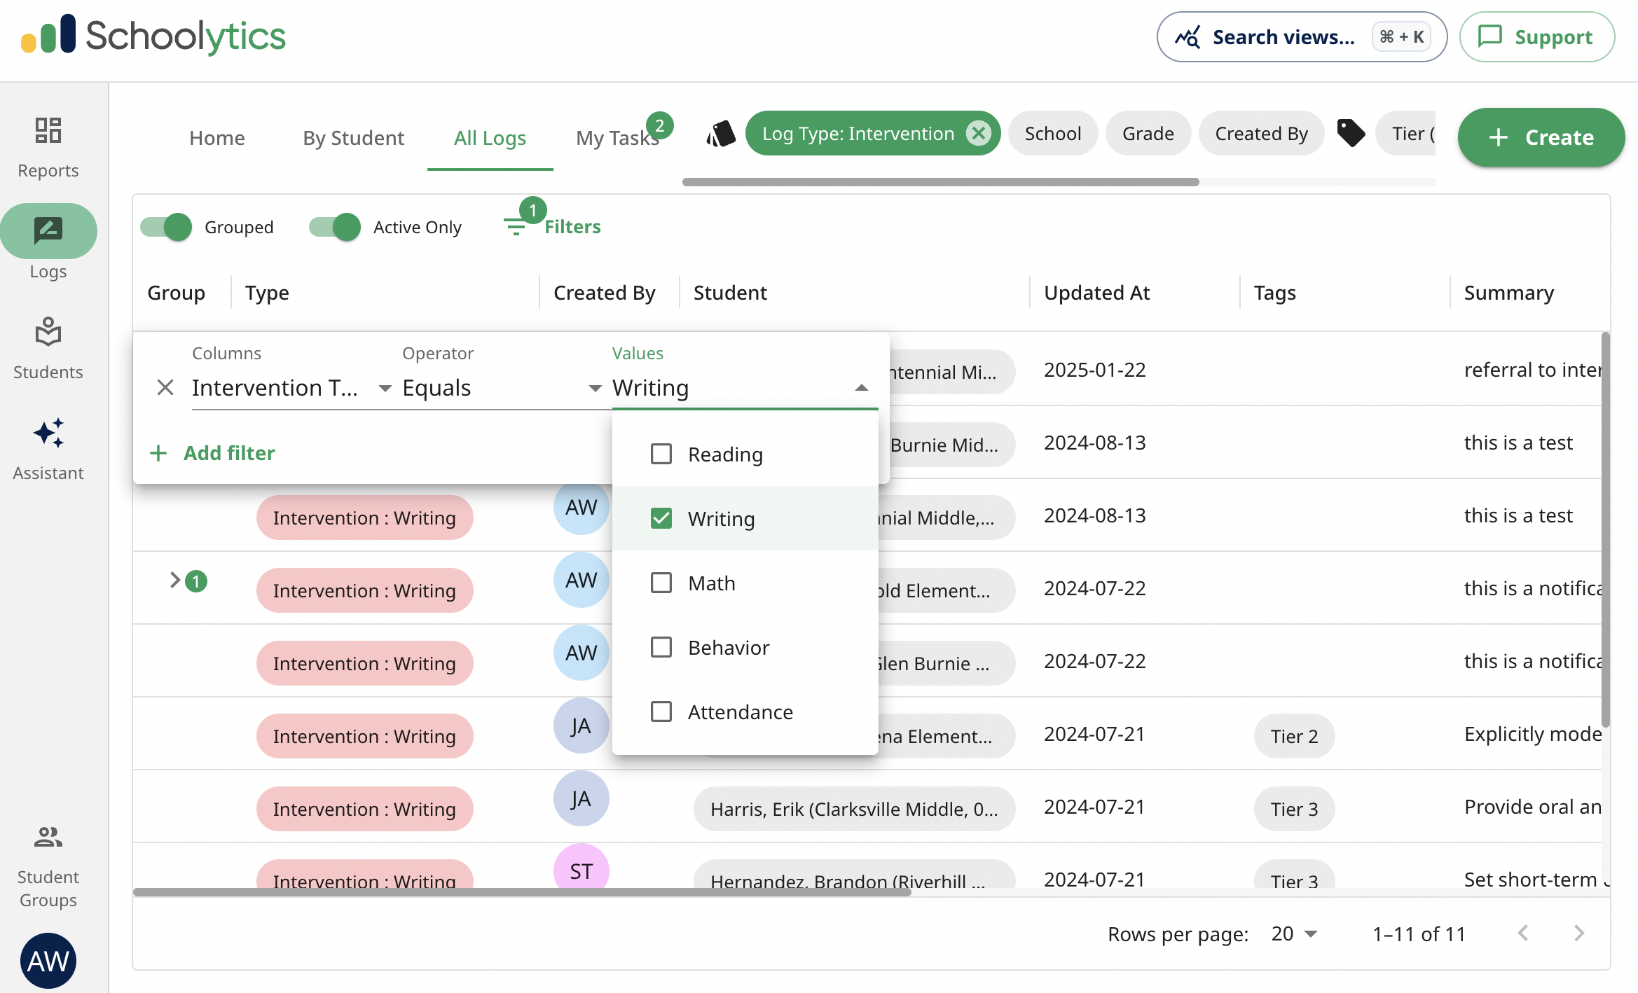
Task: Go to previous page arrow
Action: click(x=1523, y=933)
